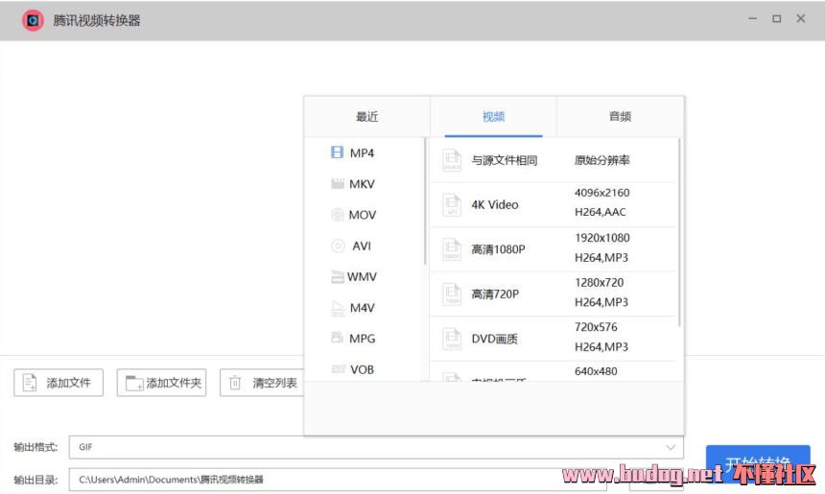Expand the output format chevron arrow
The height and width of the screenshot is (494, 825).
[671, 447]
